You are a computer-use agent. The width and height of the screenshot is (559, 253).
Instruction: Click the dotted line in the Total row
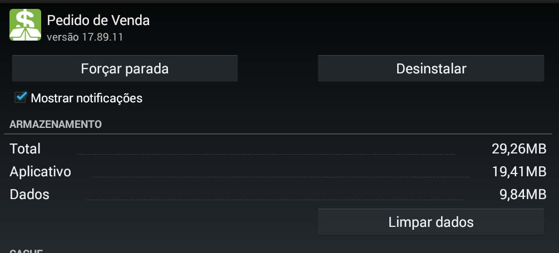[265, 153]
